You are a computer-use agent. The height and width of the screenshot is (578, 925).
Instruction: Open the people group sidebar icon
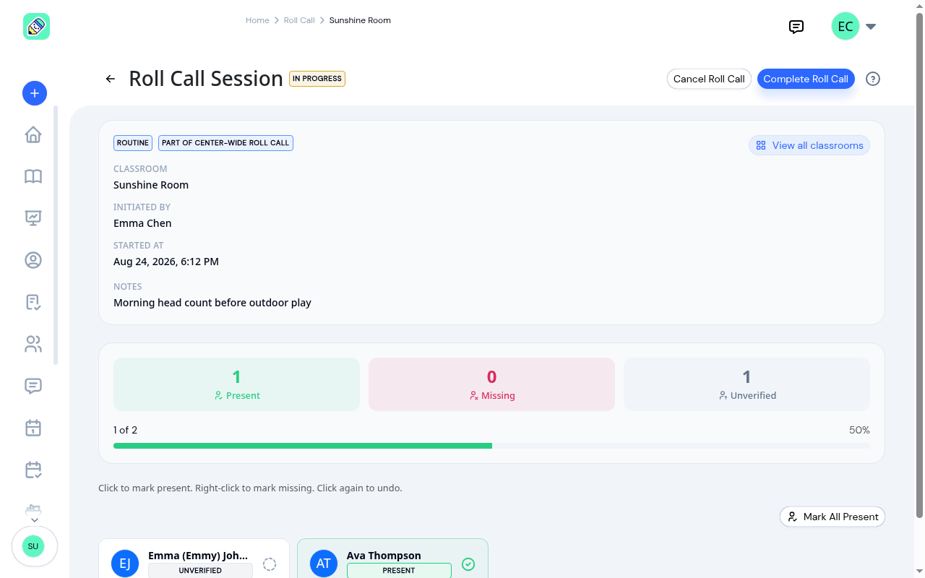point(33,344)
